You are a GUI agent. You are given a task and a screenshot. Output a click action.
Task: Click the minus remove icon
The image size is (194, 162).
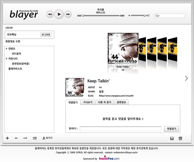tap(16, 138)
